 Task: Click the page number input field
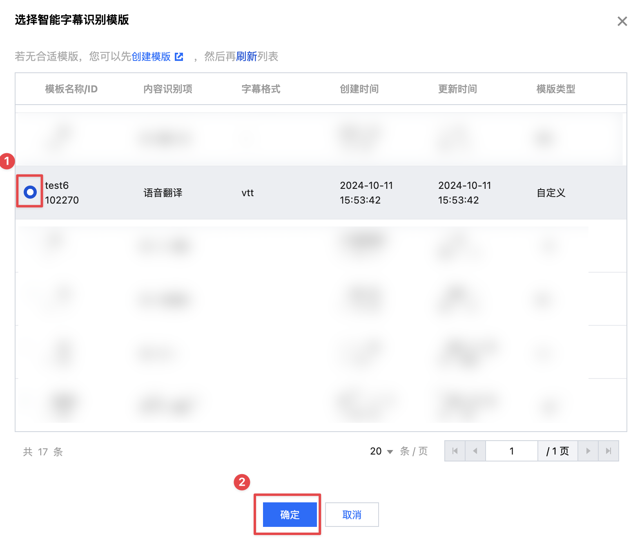pos(511,451)
